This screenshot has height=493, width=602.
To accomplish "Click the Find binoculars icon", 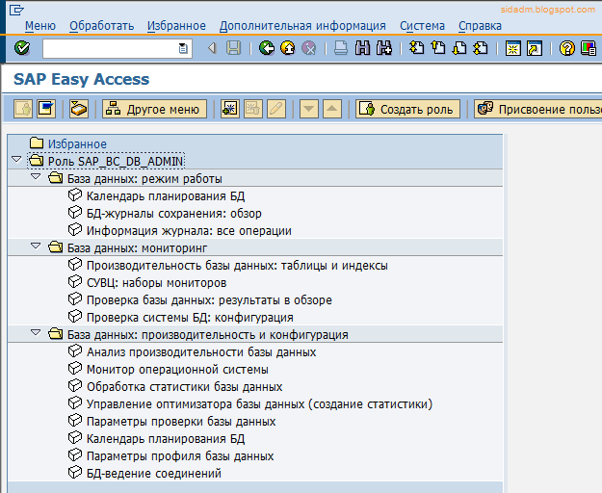I will click(362, 48).
